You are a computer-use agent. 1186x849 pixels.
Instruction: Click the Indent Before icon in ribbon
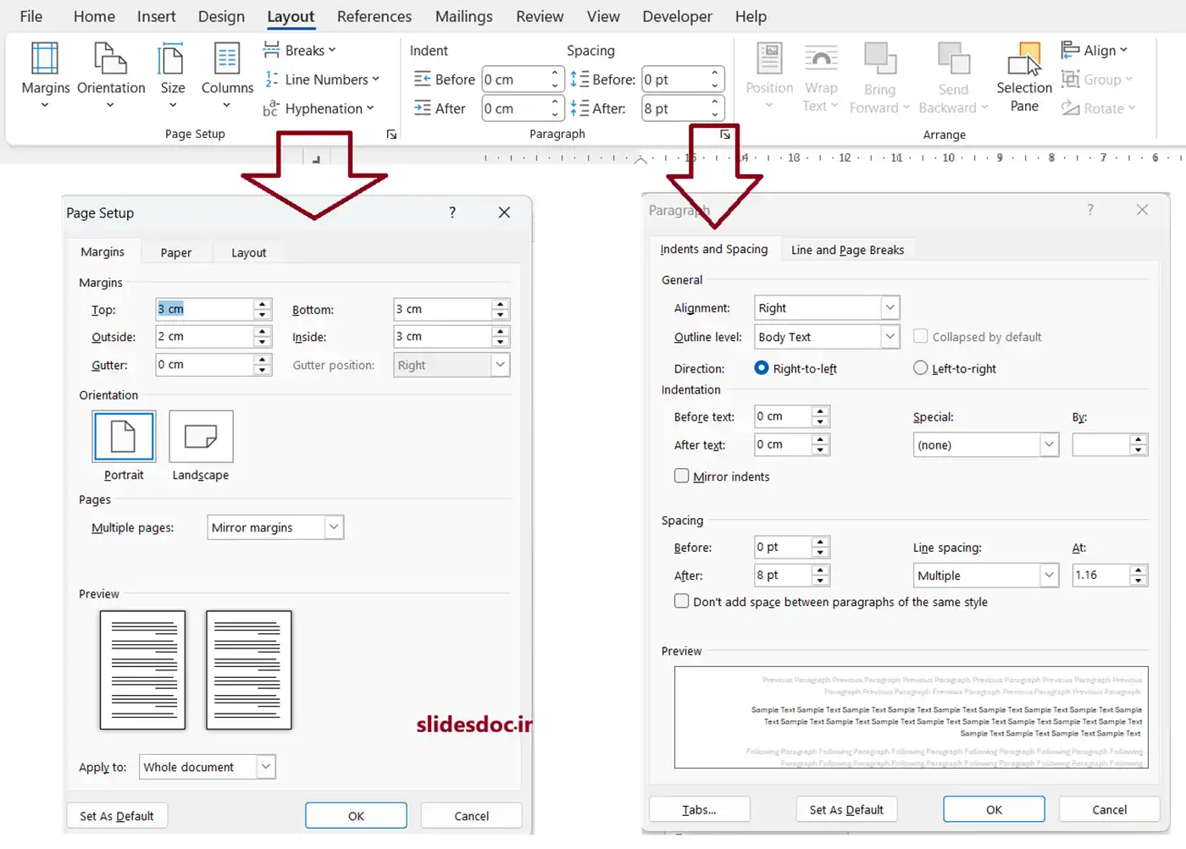pos(422,80)
